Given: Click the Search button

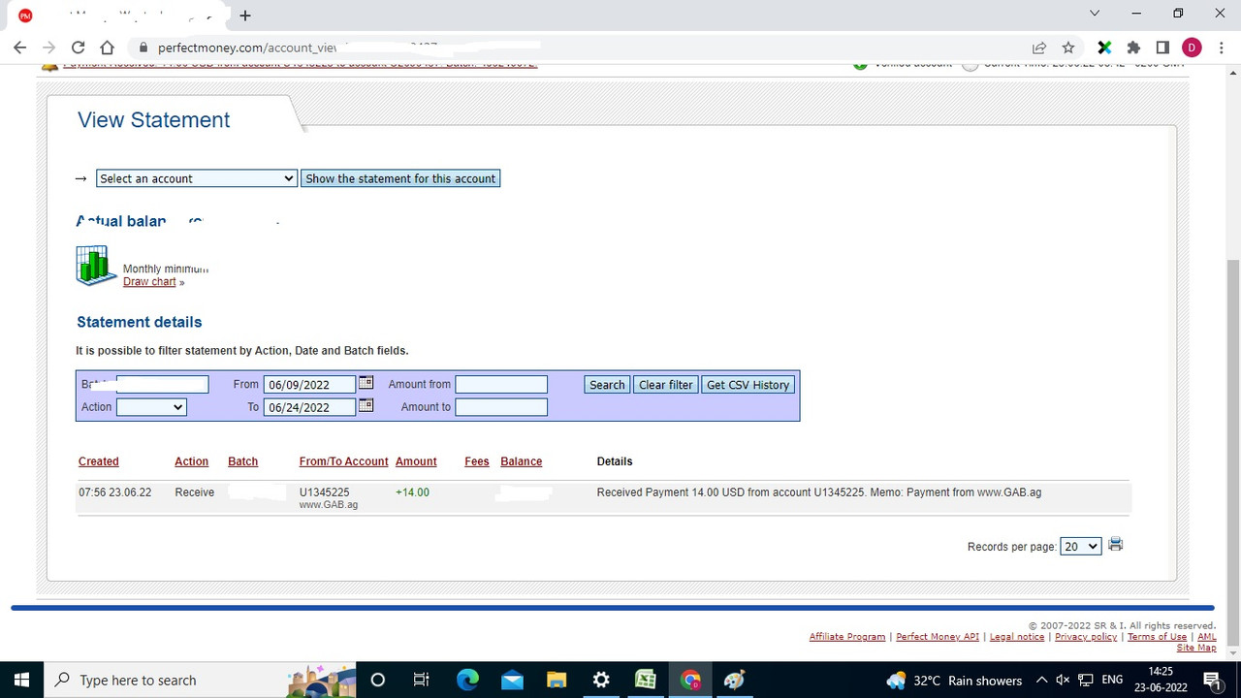Looking at the screenshot, I should point(607,385).
